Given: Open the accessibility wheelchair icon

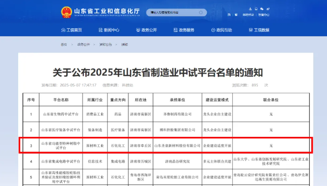Looking at the screenshot, I should tap(250, 9).
